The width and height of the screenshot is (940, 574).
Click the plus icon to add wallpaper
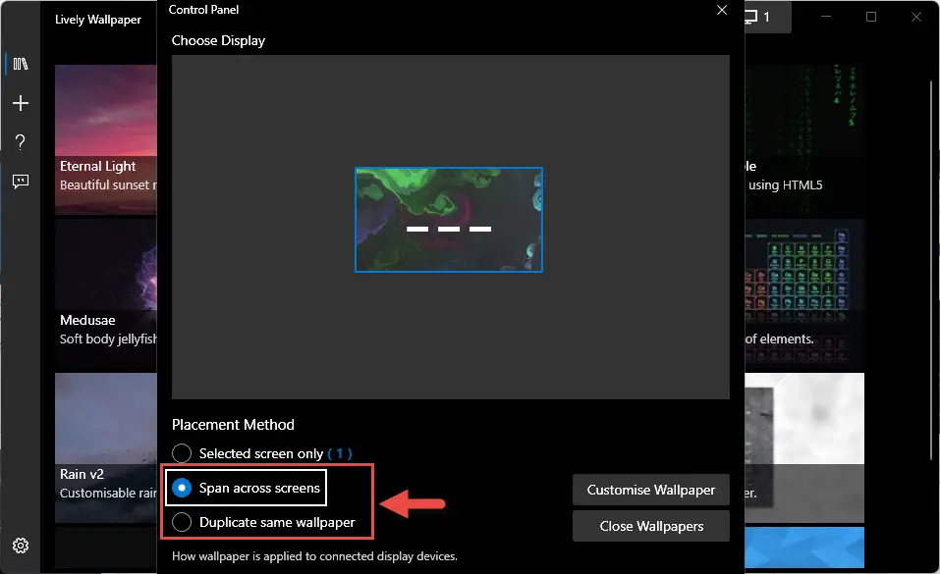[x=21, y=103]
